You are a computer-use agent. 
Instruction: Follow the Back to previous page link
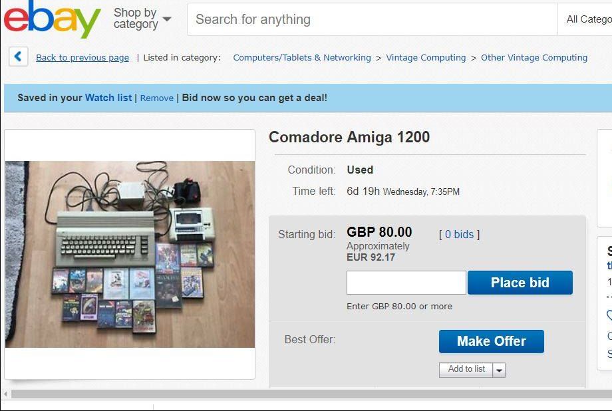pyautogui.click(x=82, y=57)
